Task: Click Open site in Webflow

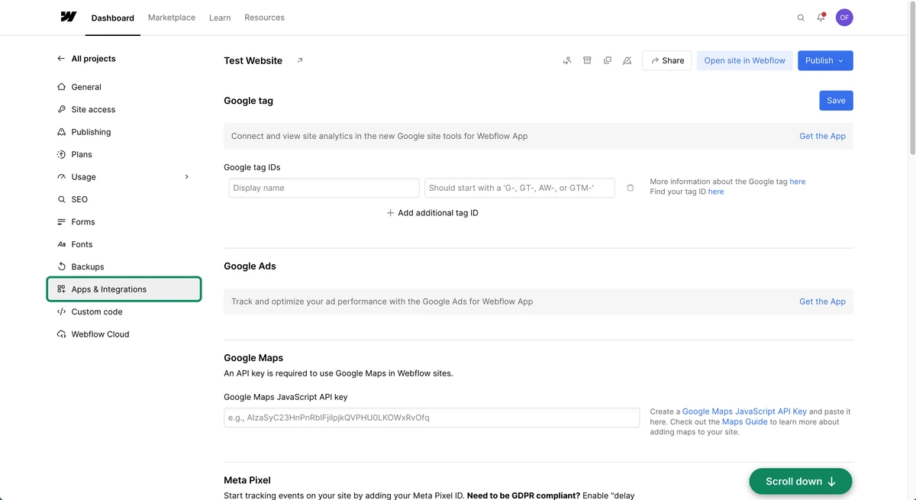Action: point(744,60)
